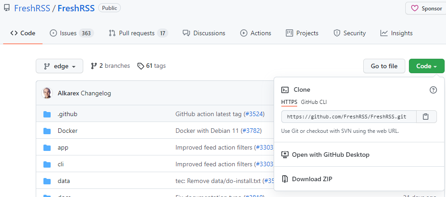
Task: Open the .github folder
Action: tap(67, 114)
